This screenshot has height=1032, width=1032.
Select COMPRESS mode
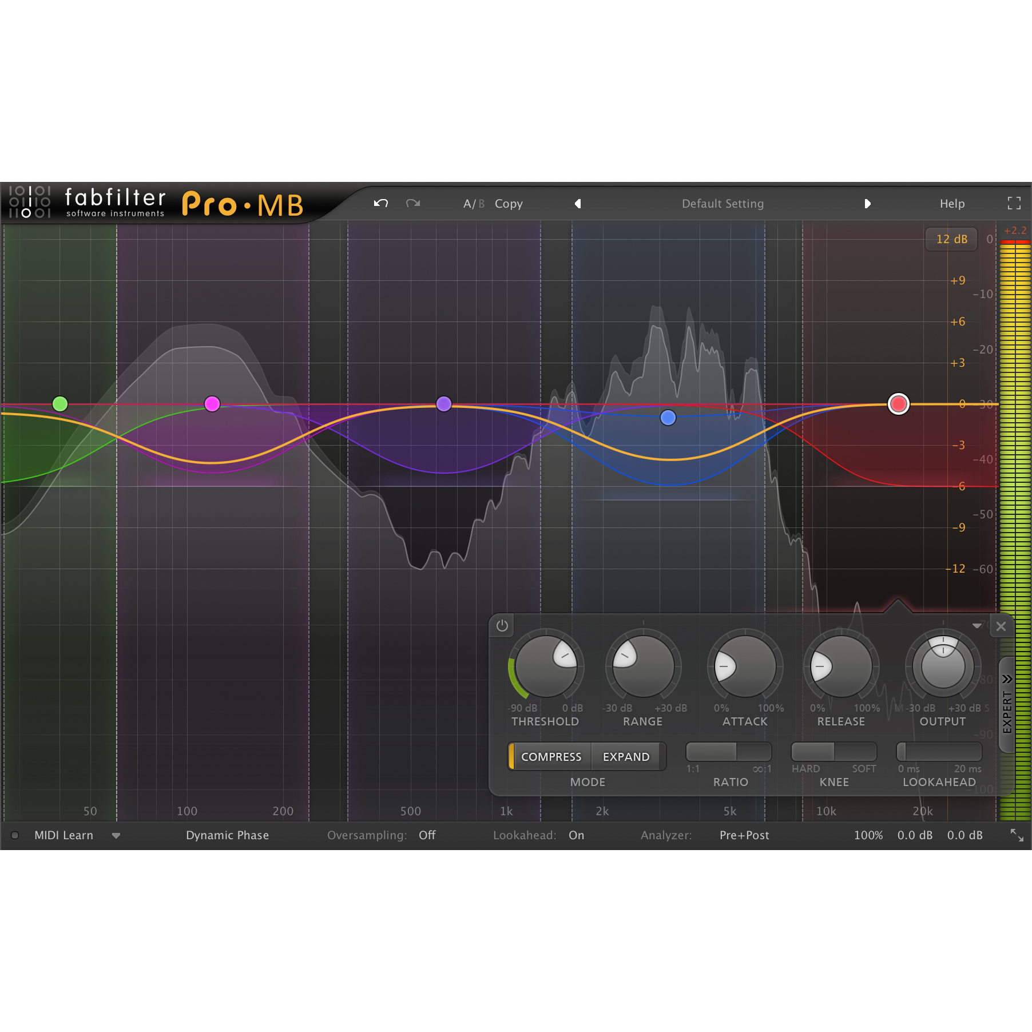coord(551,757)
